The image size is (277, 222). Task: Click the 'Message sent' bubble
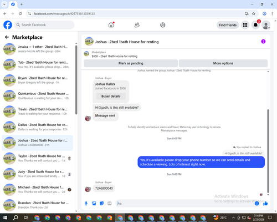(x=105, y=116)
